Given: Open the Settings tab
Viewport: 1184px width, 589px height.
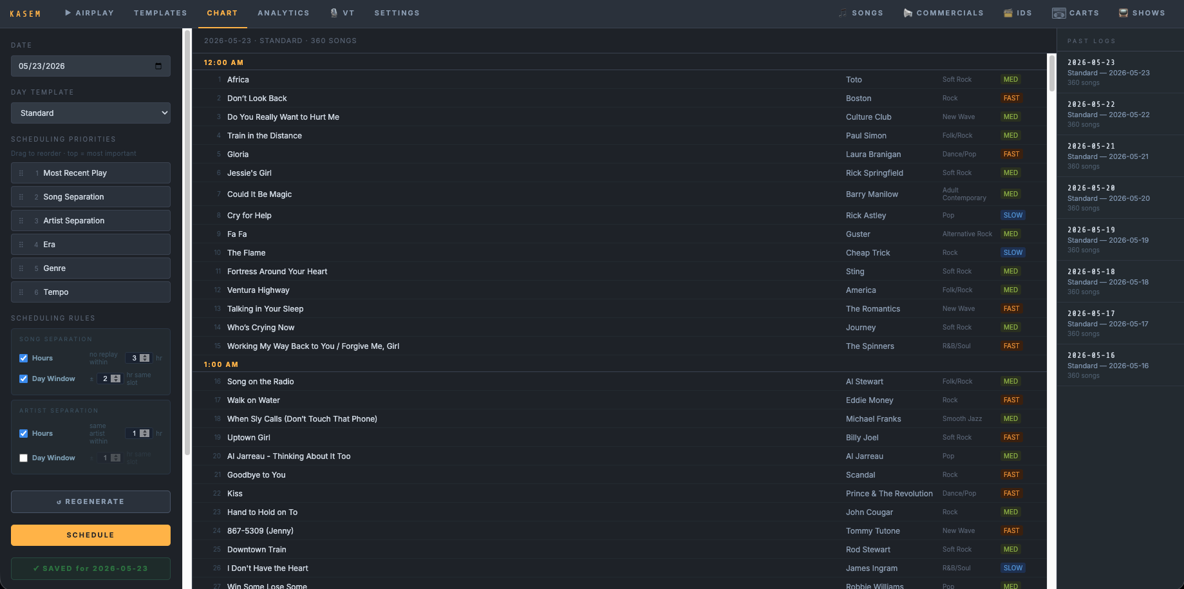Looking at the screenshot, I should coord(397,13).
